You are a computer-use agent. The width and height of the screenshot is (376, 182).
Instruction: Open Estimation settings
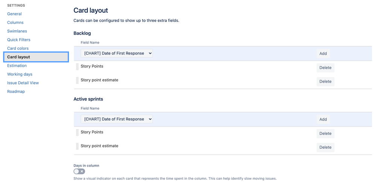point(17,66)
